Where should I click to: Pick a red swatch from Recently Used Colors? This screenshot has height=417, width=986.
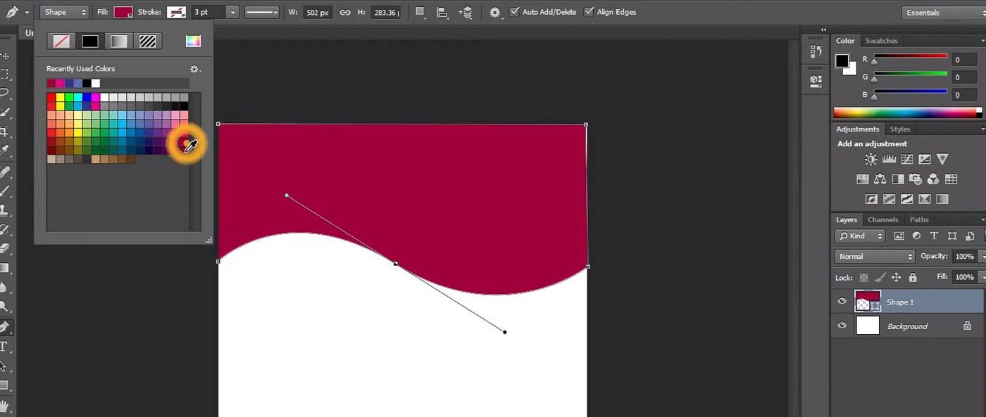(x=52, y=83)
